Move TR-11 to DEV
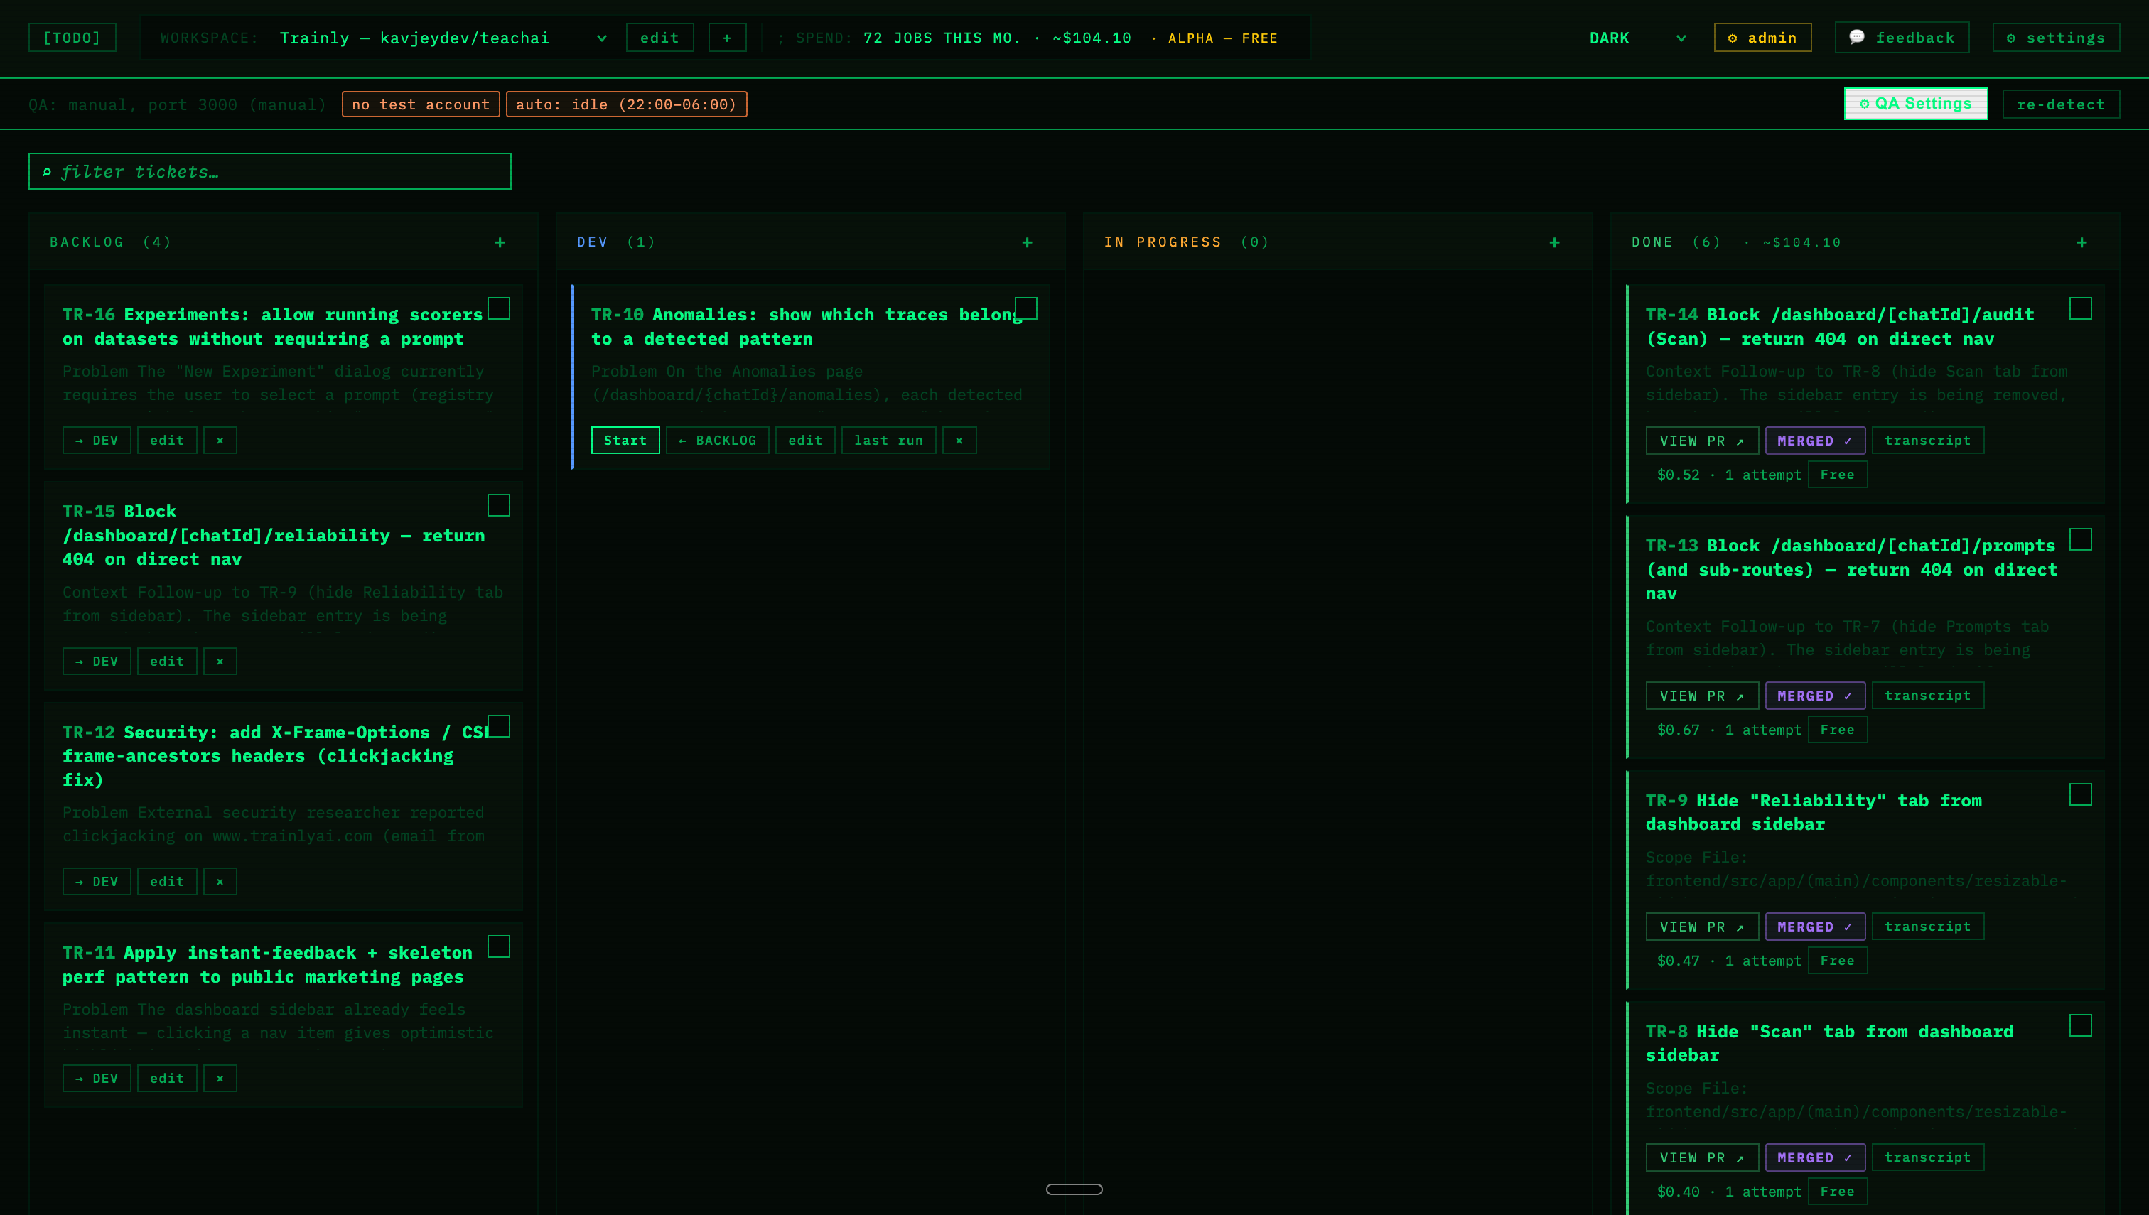This screenshot has width=2149, height=1215. coord(97,1078)
